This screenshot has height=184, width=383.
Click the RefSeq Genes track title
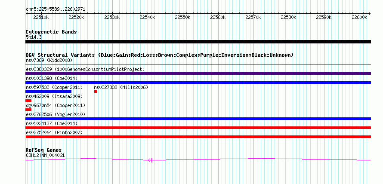click(44, 150)
